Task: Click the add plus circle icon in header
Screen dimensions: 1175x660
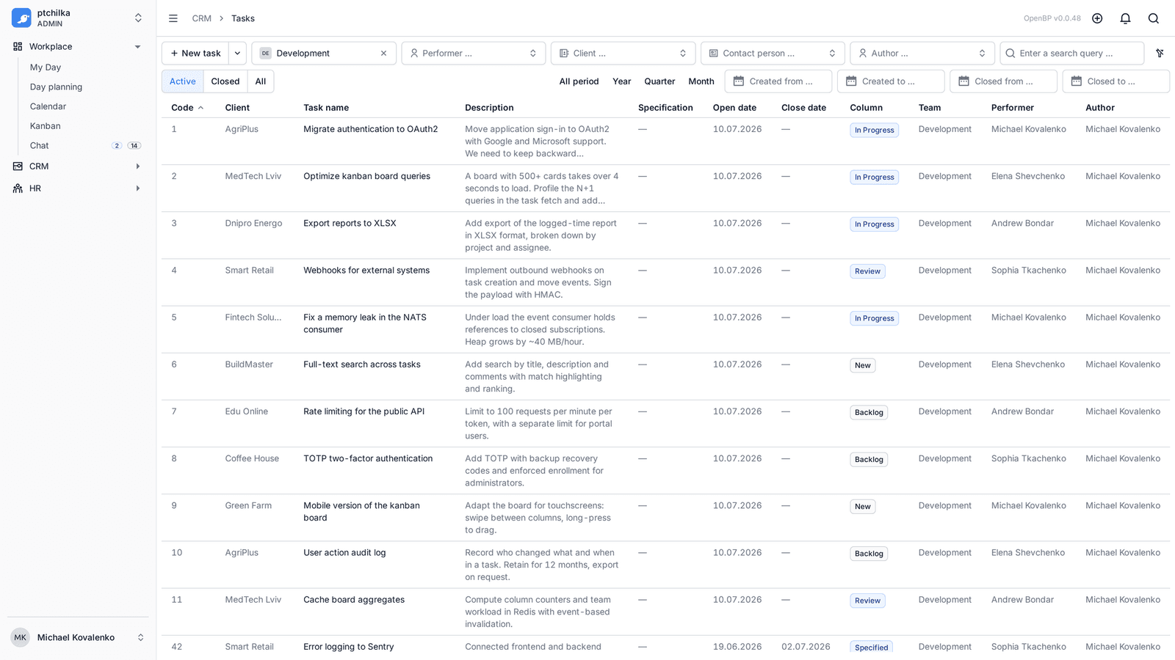Action: click(x=1097, y=18)
